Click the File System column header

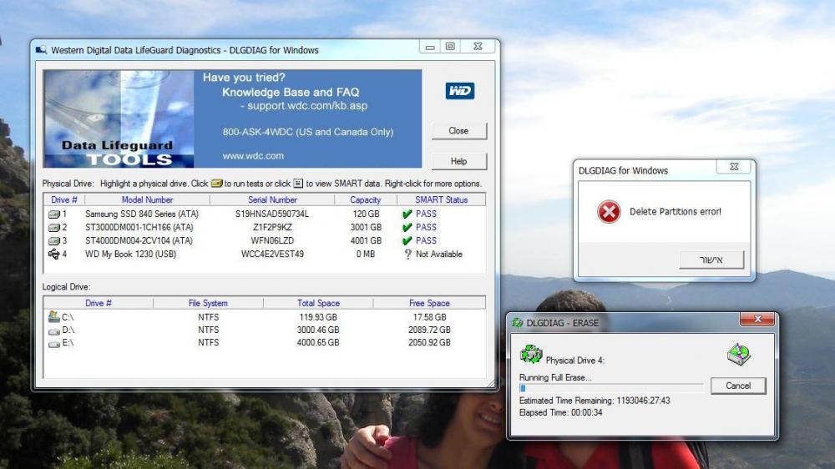click(x=208, y=303)
